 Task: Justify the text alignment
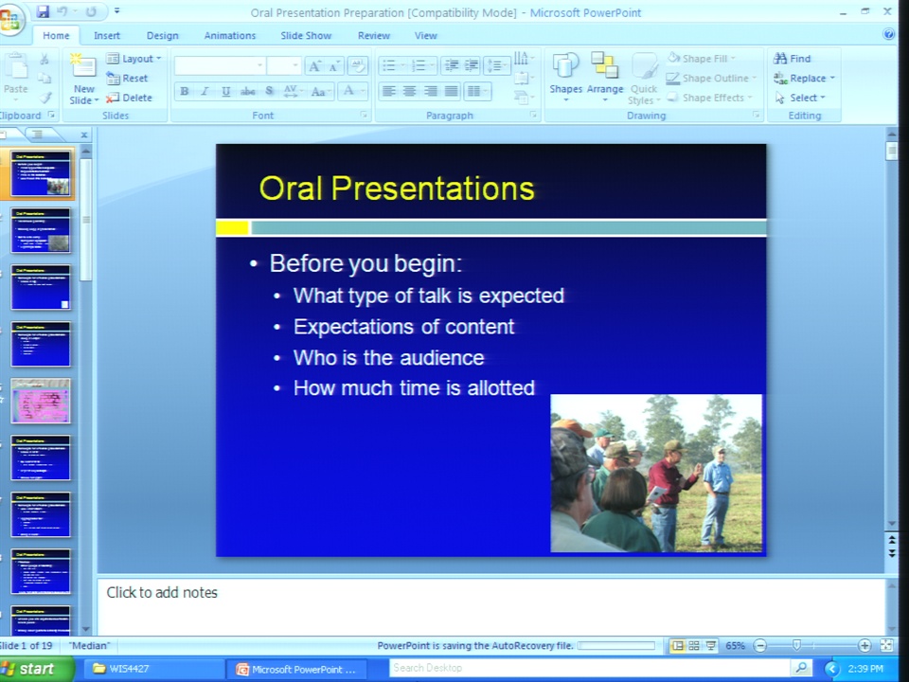(452, 91)
